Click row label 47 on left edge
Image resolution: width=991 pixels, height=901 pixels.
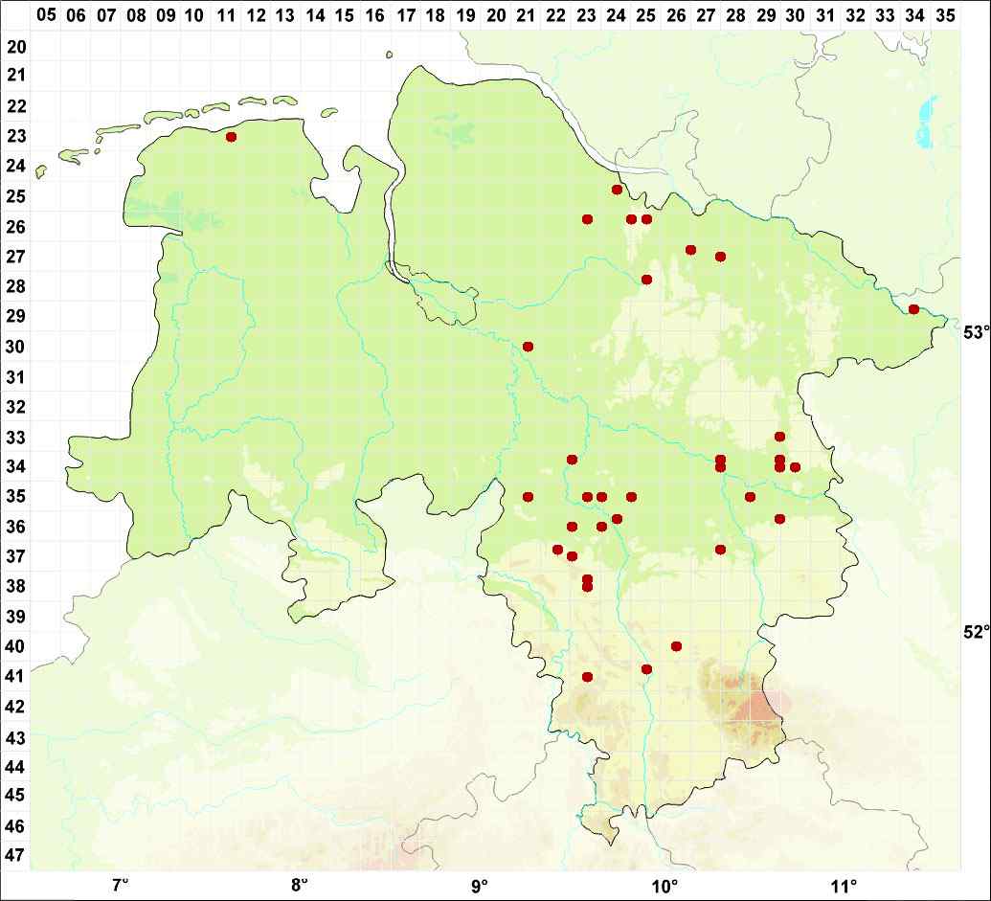[16, 854]
